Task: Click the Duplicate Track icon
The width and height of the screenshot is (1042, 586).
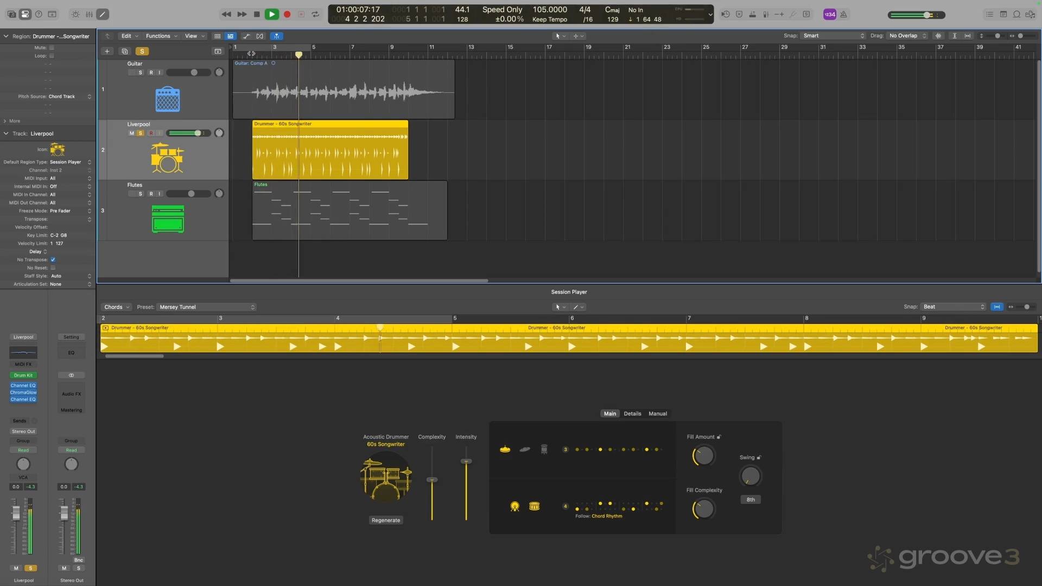Action: (x=125, y=51)
